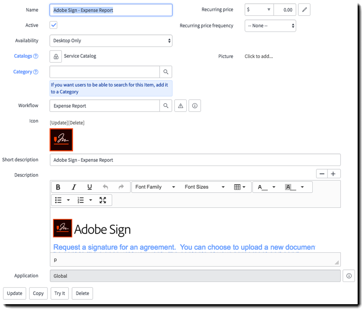Viewport: 362px width, 309px height.
Task: Click the Category lookup magnifier icon
Action: point(166,72)
